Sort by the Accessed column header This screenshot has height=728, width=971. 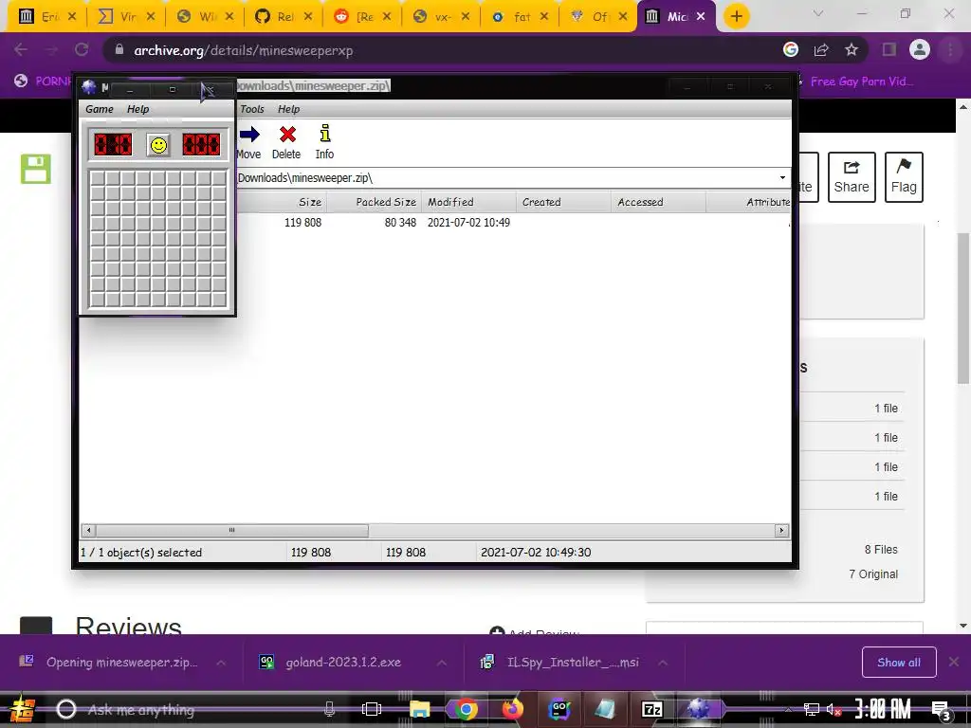[x=658, y=202]
